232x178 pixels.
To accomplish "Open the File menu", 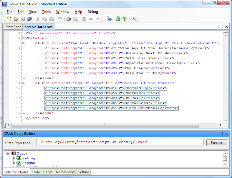I will point(9,12).
